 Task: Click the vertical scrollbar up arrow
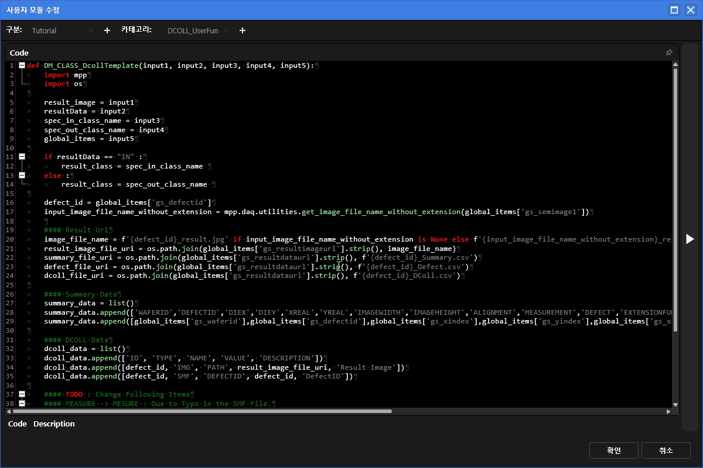pyautogui.click(x=675, y=65)
